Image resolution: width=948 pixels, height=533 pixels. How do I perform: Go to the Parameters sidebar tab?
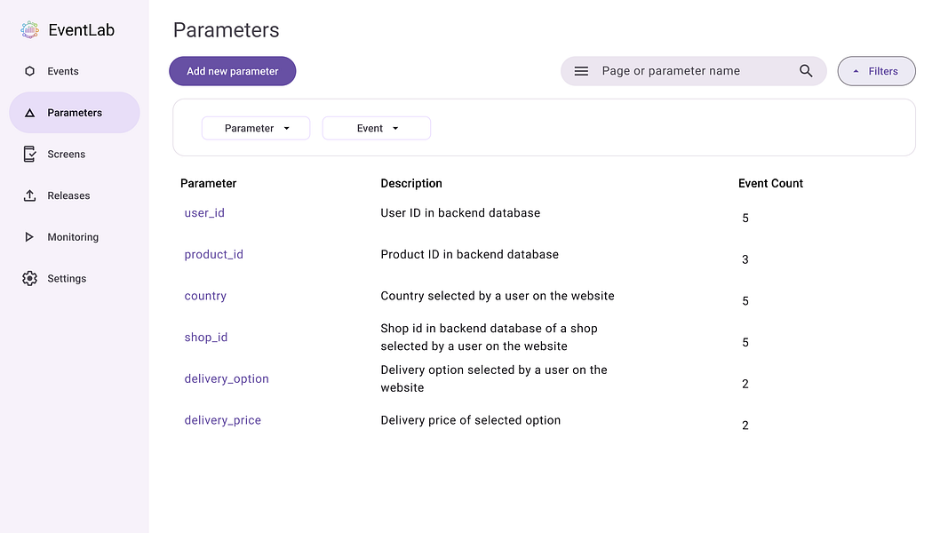75,113
